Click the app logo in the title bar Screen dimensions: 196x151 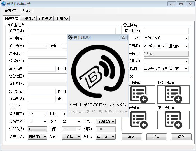click(x=3, y=4)
